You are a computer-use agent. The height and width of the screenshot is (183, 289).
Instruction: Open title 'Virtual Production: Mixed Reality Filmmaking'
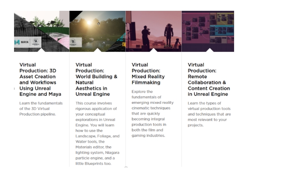click(148, 74)
